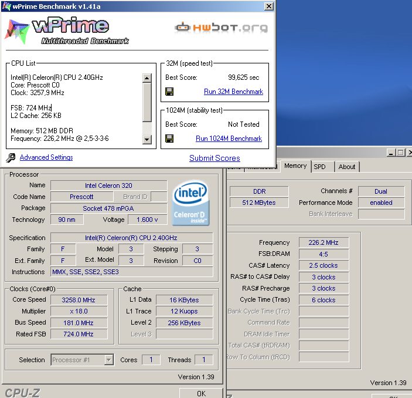The width and height of the screenshot is (412, 398).
Task: Click memory Frequency value '226.2 MHz'
Action: (324, 242)
